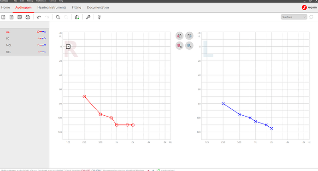
Task: Copy left audiogram to right ear
Action: pyautogui.click(x=189, y=36)
